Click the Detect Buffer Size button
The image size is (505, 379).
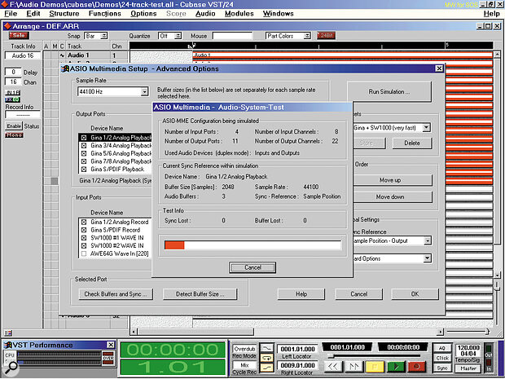click(200, 294)
